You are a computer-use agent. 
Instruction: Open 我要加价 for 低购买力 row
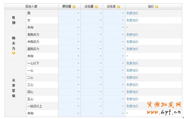click(132, 35)
